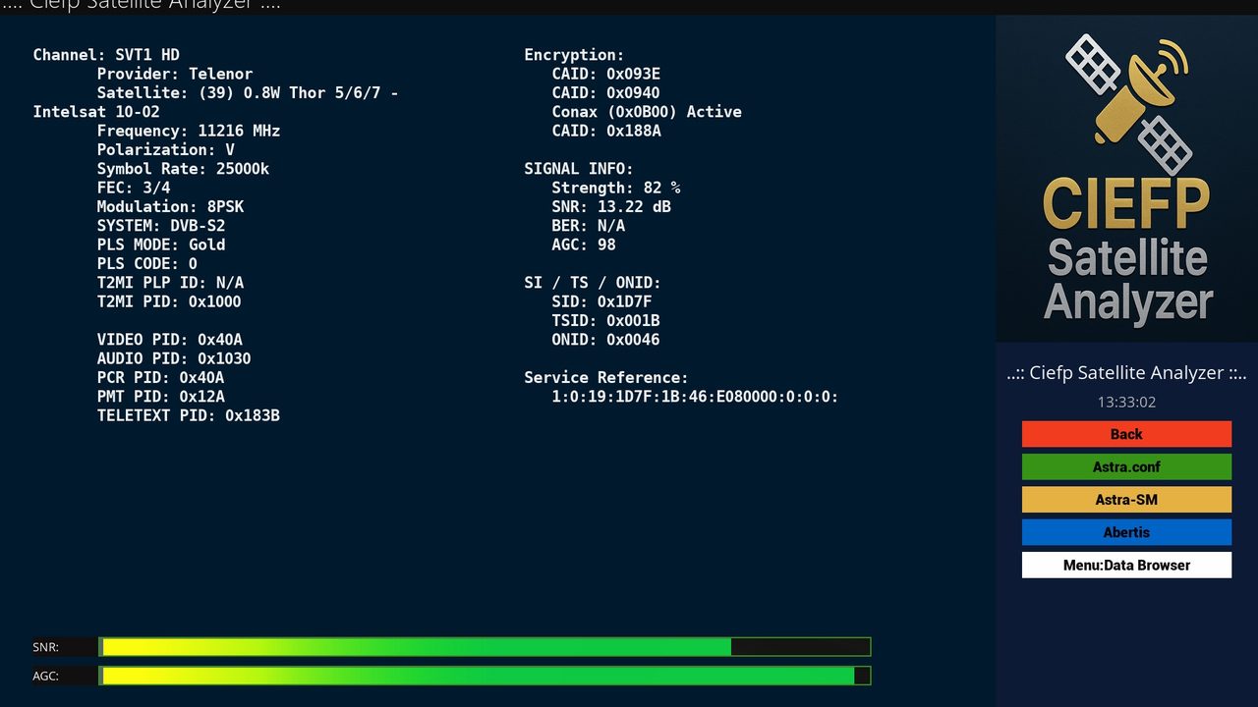
Task: Click the Ciefp Satellite Analyzer panel title
Action: click(1126, 373)
